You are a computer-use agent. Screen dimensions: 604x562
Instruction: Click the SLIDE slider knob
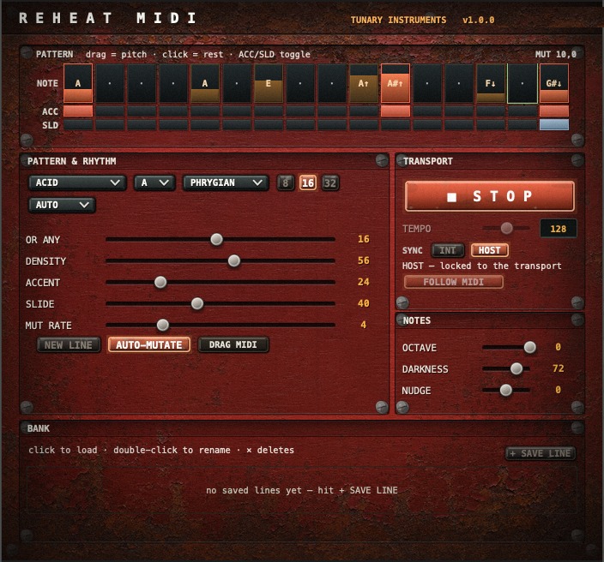(x=197, y=303)
